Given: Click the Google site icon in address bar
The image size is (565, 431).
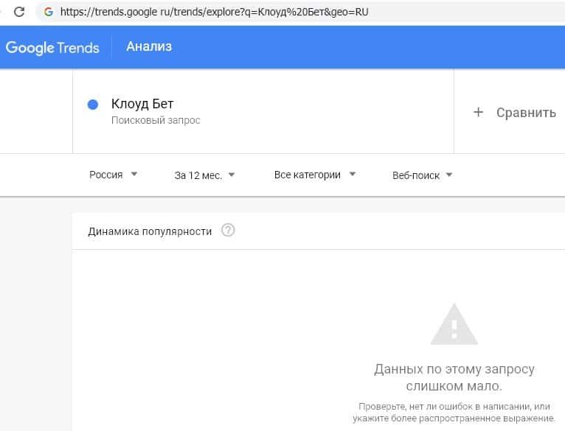Looking at the screenshot, I should click(49, 12).
